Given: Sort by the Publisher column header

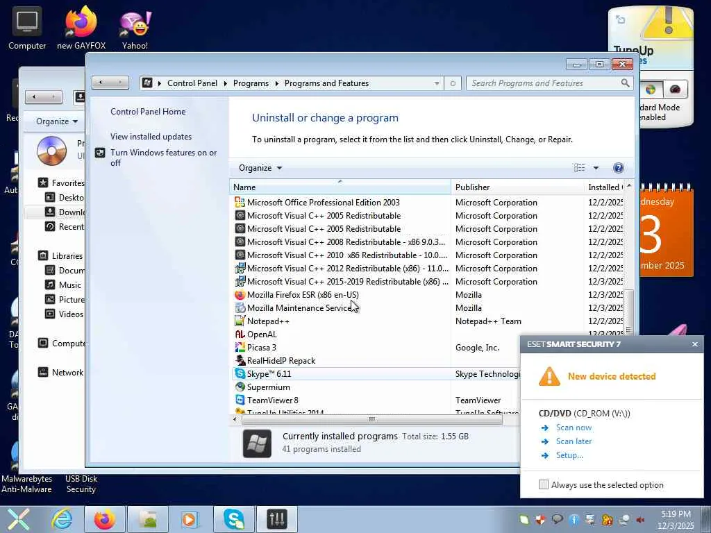Looking at the screenshot, I should [x=517, y=187].
